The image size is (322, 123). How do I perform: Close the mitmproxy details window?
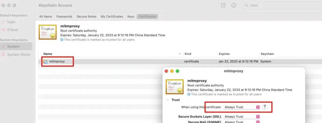(166, 71)
